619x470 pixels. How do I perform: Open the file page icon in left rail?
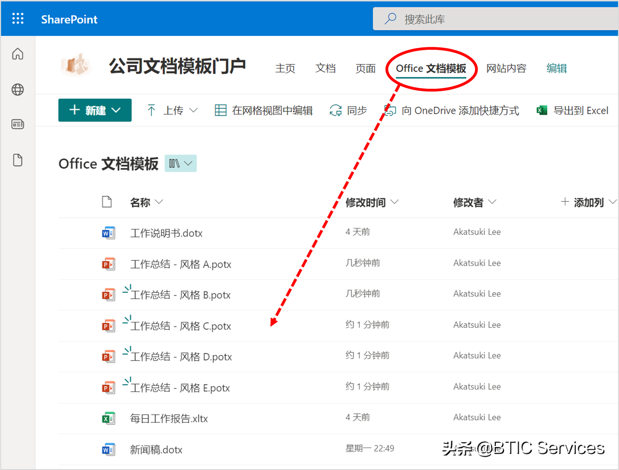17,160
